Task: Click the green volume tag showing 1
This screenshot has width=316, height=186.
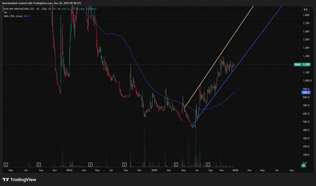Action: (304, 166)
